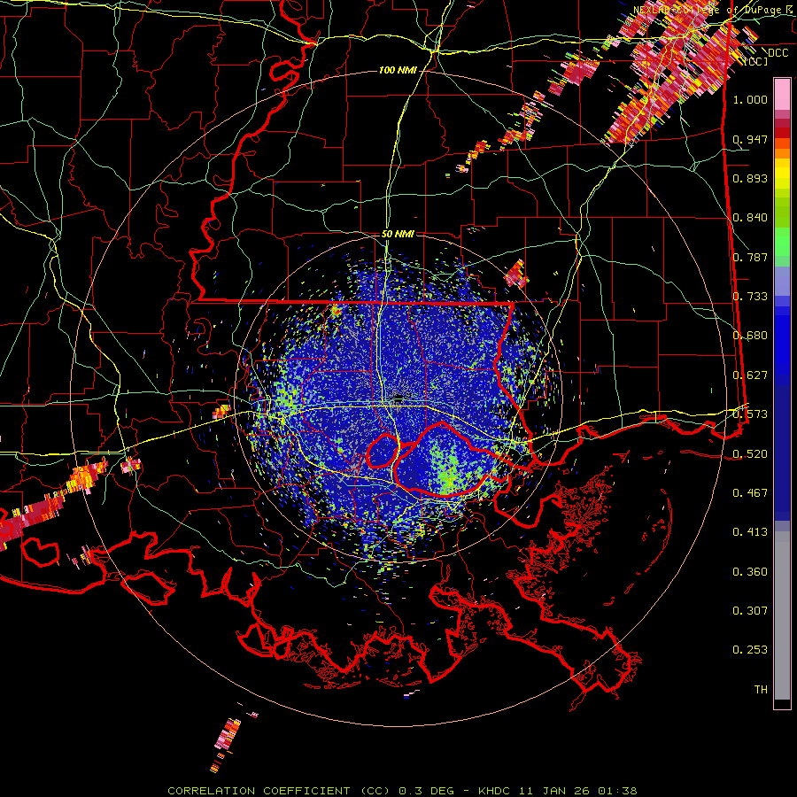Click the Correlation Coefficient KHDC caption
Screen dimensions: 797x797
pos(402,791)
